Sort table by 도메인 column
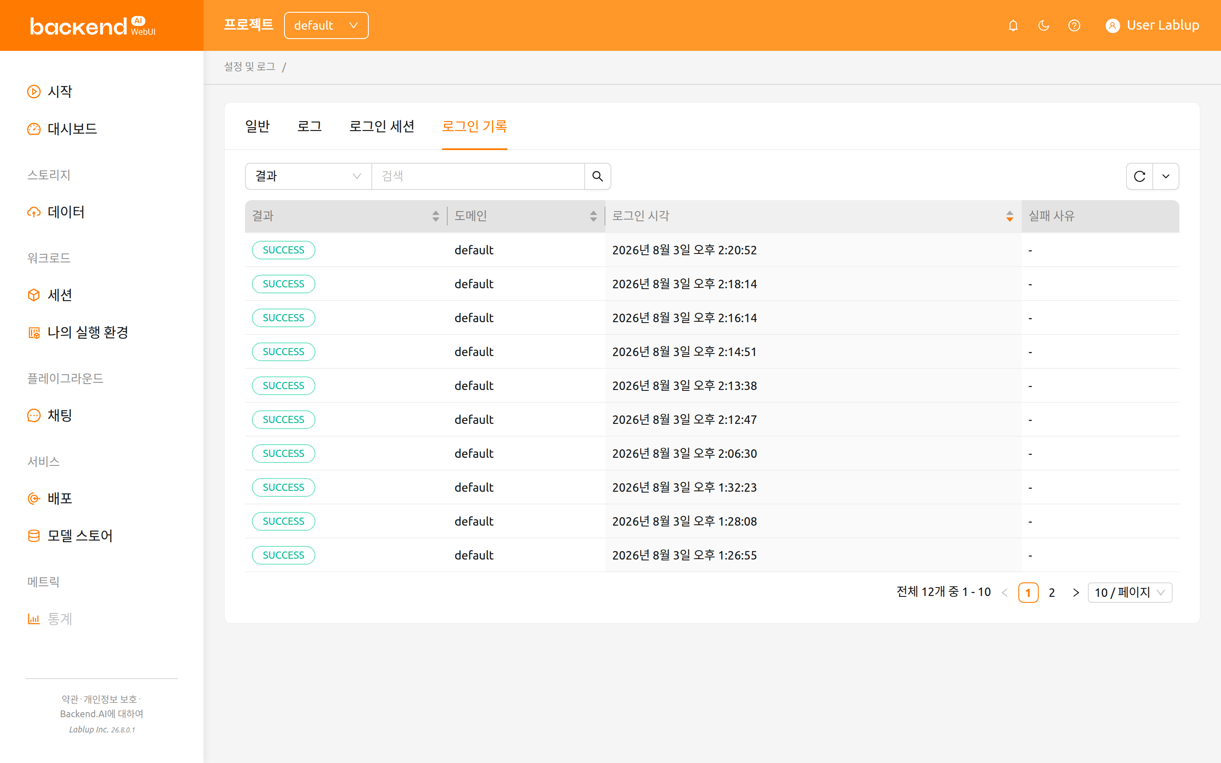The image size is (1221, 763). pos(594,216)
